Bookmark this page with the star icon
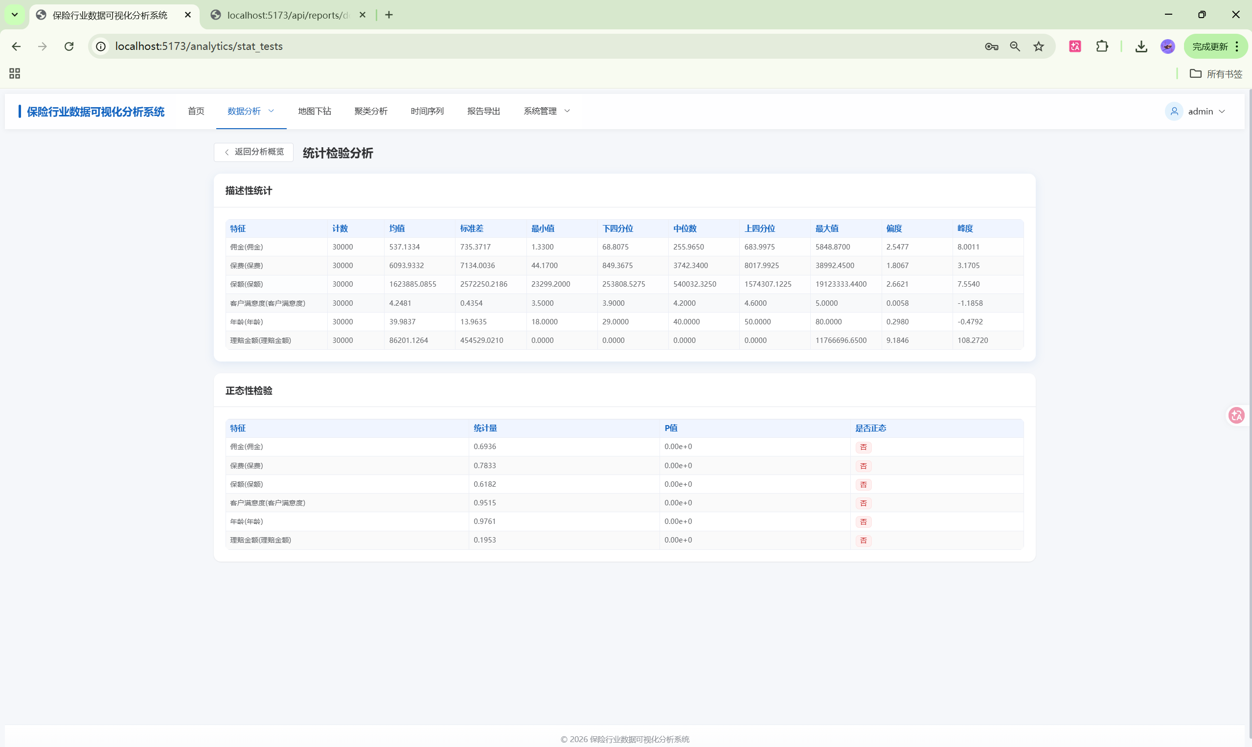1252x747 pixels. [1039, 46]
